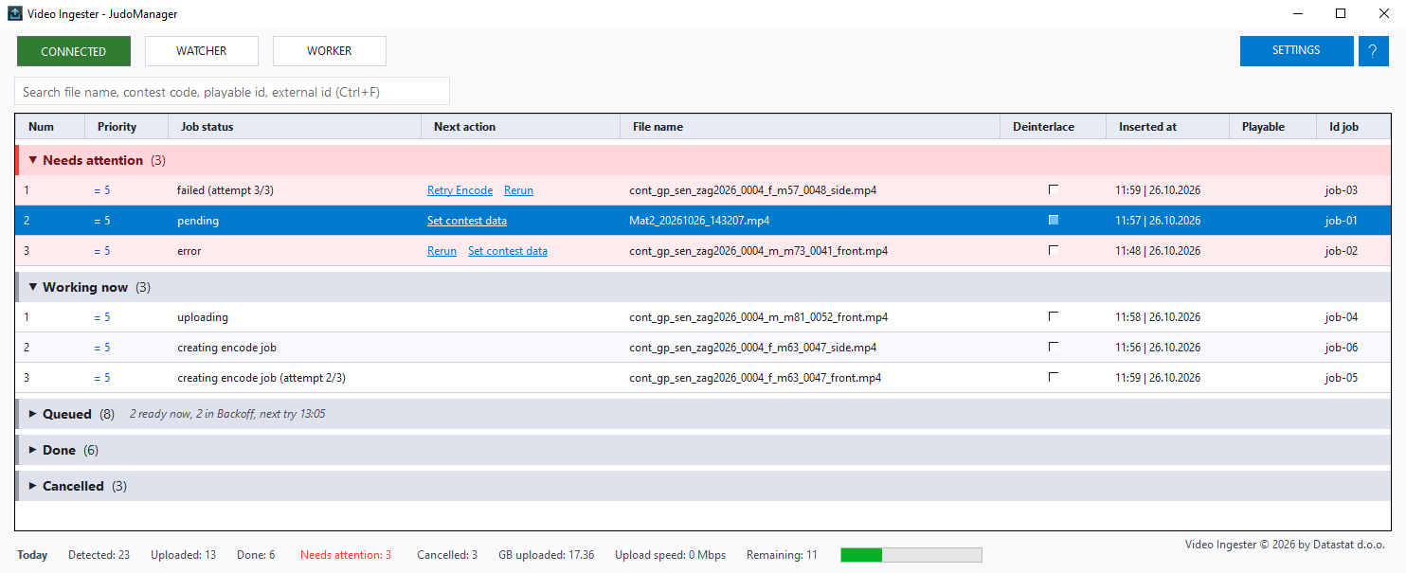Click priority value of job-03 row
The image size is (1406, 573).
pyautogui.click(x=101, y=190)
